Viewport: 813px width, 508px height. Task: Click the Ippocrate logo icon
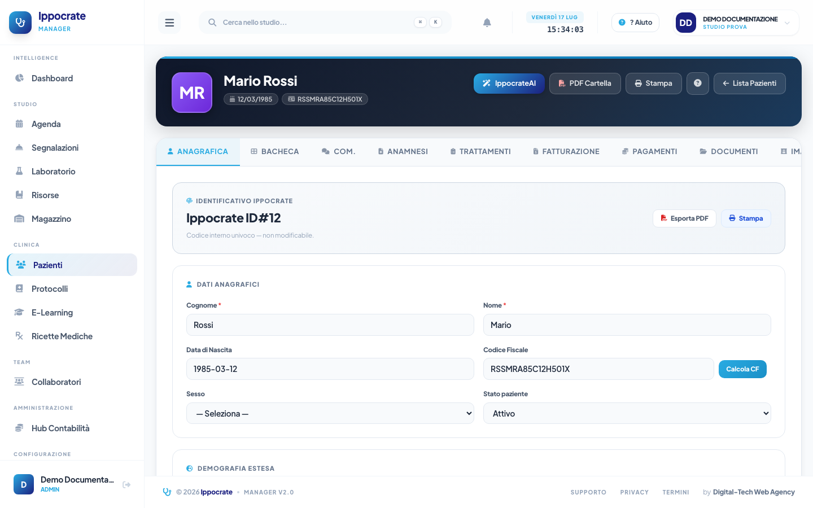20,23
